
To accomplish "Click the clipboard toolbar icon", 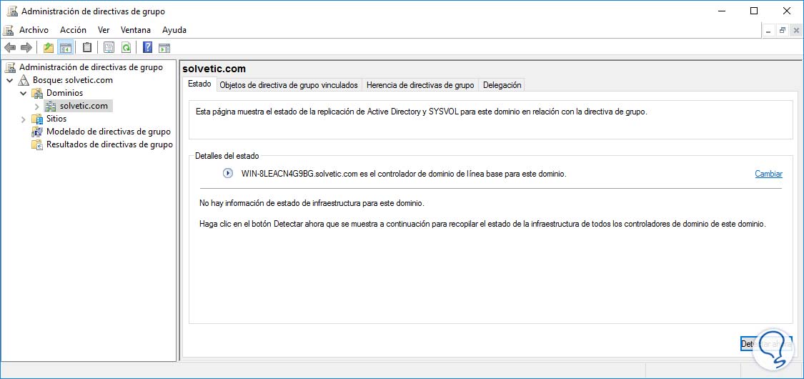I will pyautogui.click(x=87, y=48).
